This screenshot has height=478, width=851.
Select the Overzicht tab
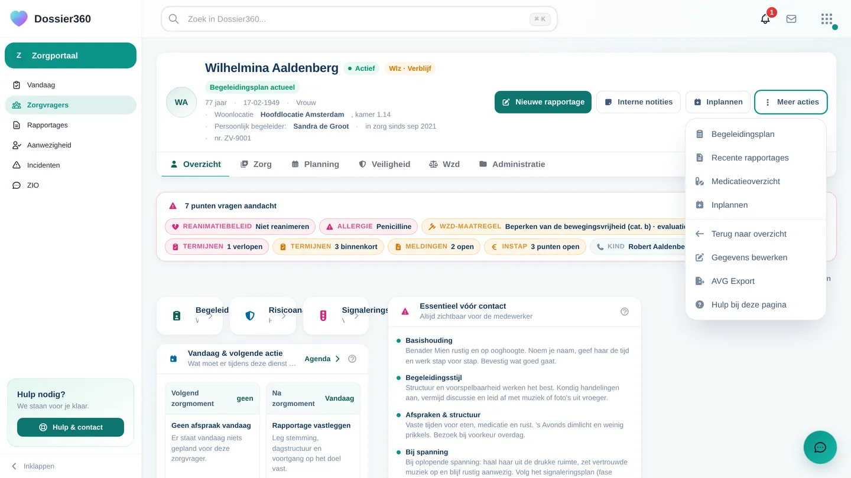[196, 164]
